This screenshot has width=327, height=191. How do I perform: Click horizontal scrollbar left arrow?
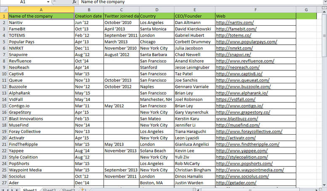[198, 190]
